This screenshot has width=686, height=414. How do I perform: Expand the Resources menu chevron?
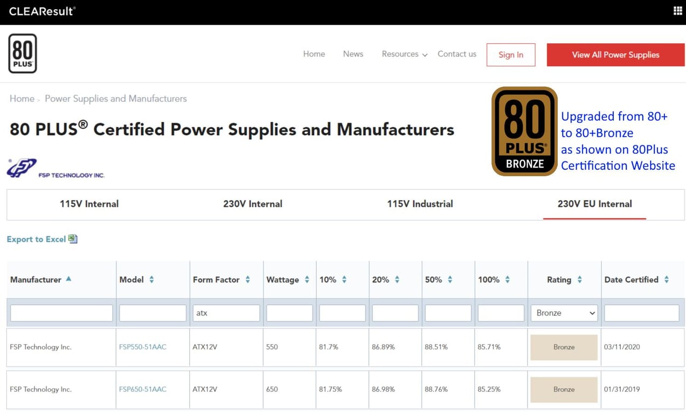coord(425,55)
